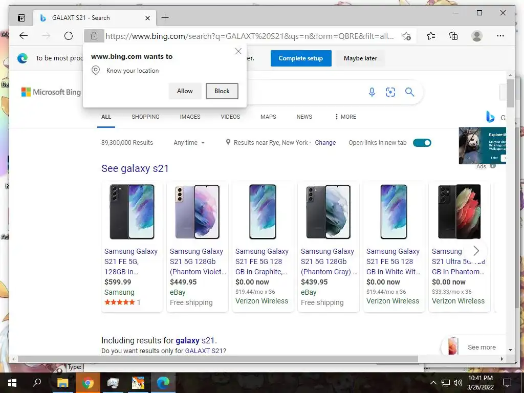The image size is (524, 393).
Task: Click the Refresh page icon
Action: coord(69,36)
